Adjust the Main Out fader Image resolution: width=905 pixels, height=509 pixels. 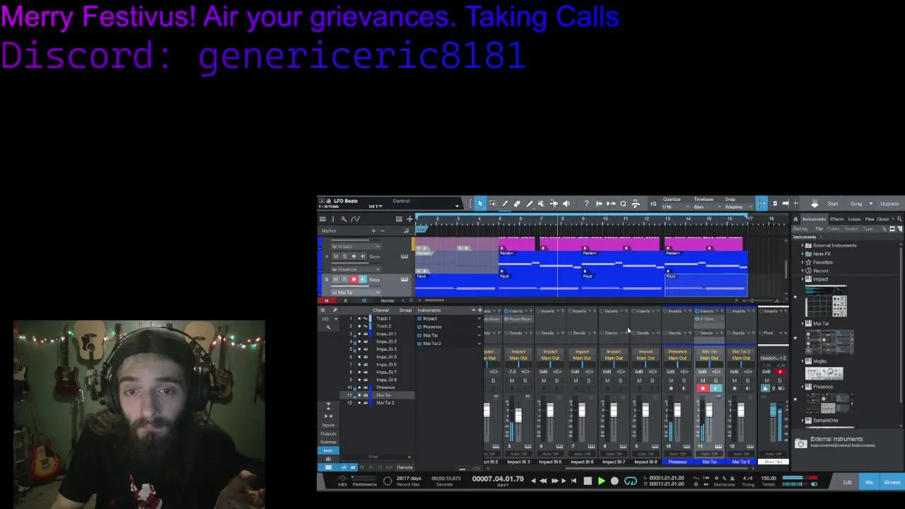(773, 411)
